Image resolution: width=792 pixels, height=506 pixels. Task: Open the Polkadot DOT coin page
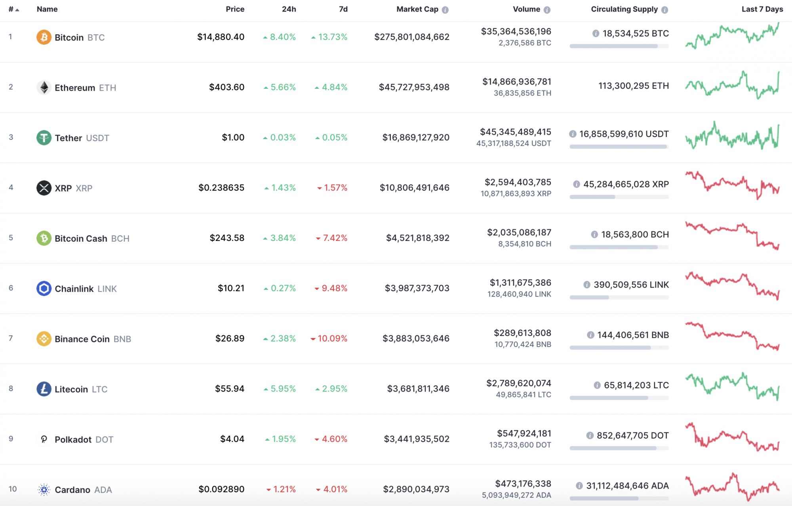click(84, 440)
